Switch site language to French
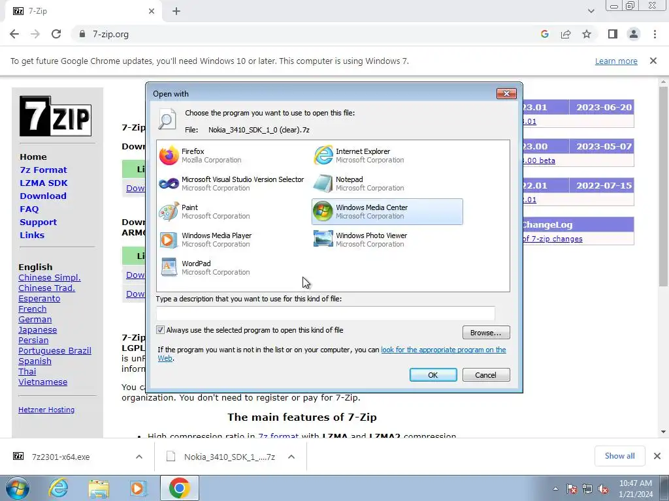This screenshot has height=501, width=669. coord(33,309)
